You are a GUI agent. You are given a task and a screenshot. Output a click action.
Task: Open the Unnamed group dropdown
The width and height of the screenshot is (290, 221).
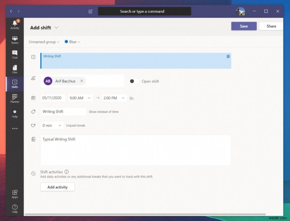coord(43,42)
